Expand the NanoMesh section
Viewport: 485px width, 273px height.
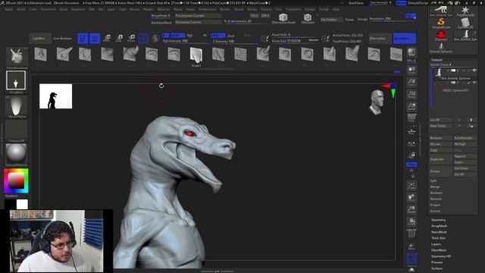(x=440, y=232)
